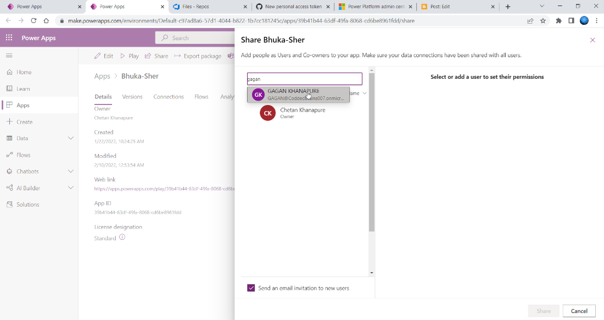Viewport: 604px width, 320px height.
Task: Click the info icon beside Standard license
Action: 122,237
